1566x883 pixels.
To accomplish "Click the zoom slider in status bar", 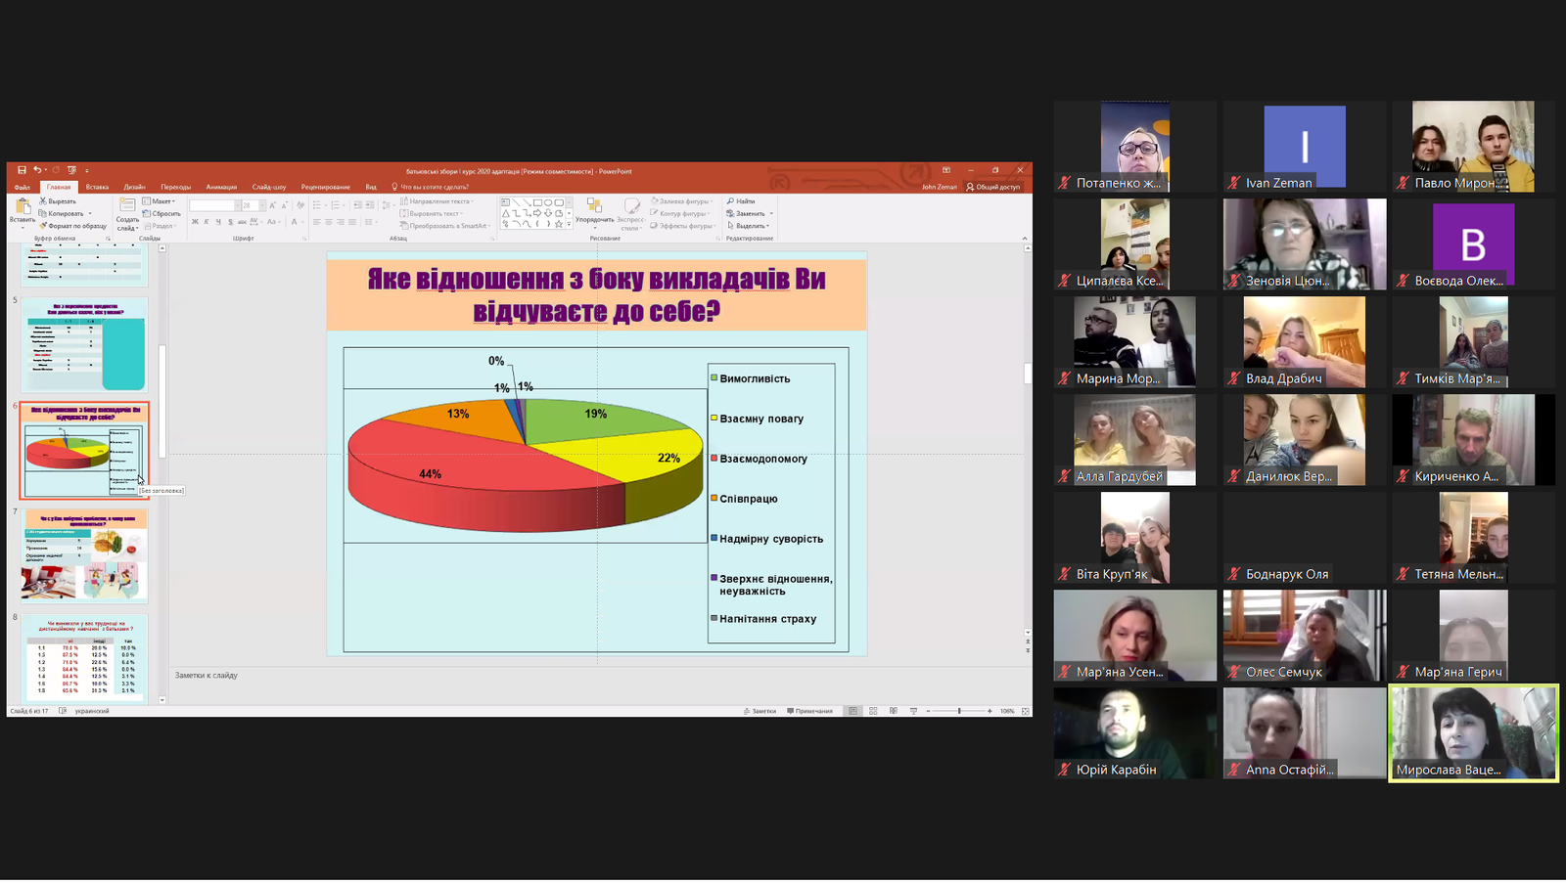I will coord(959,711).
